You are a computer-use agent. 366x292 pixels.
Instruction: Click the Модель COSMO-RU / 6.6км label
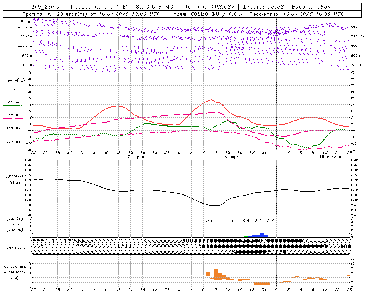206,14
